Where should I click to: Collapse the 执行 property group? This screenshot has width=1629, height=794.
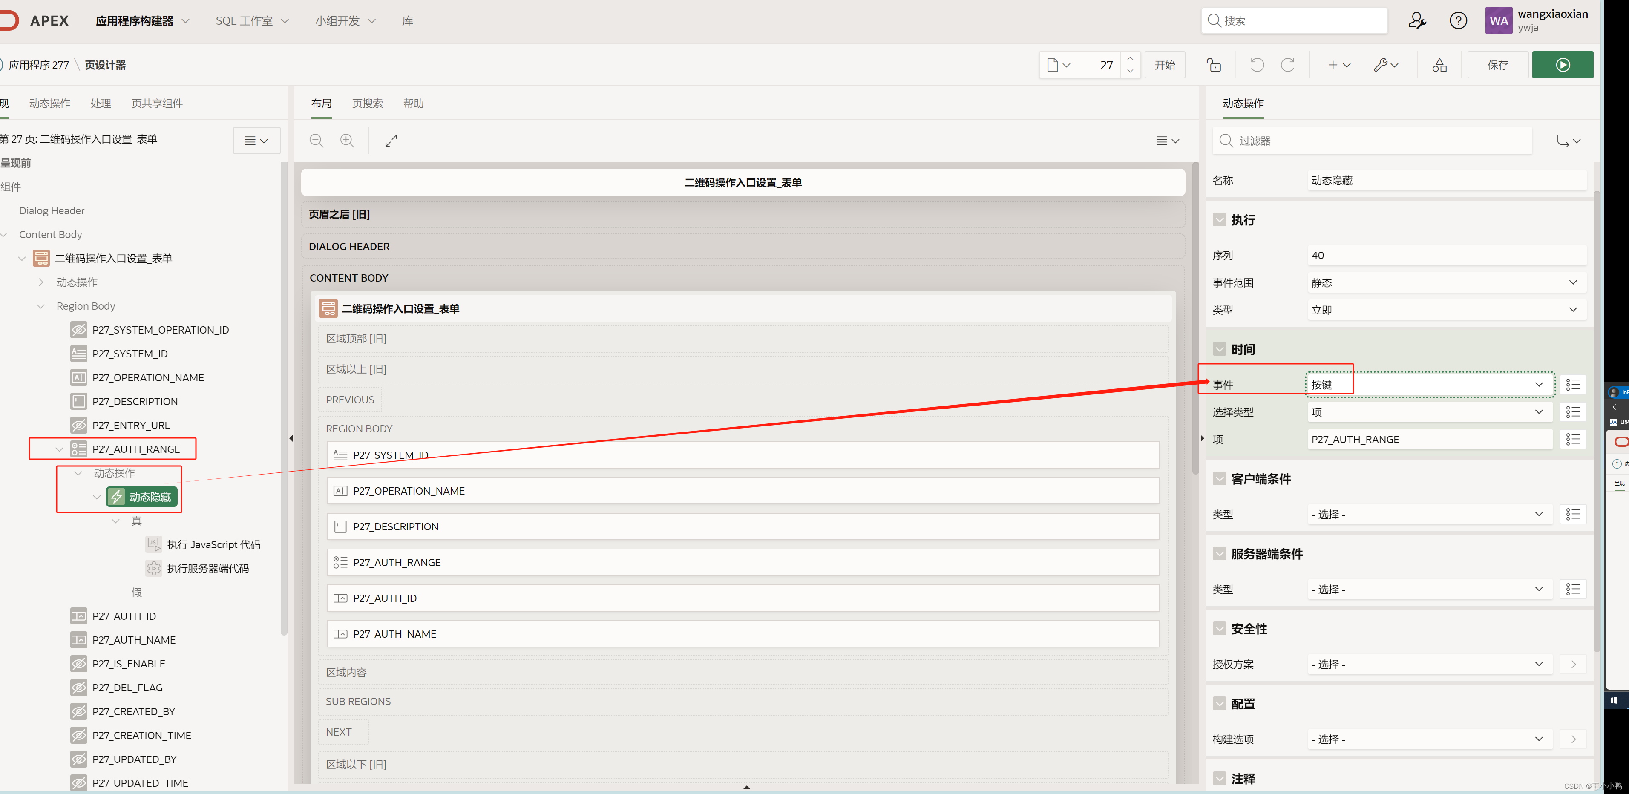point(1219,220)
